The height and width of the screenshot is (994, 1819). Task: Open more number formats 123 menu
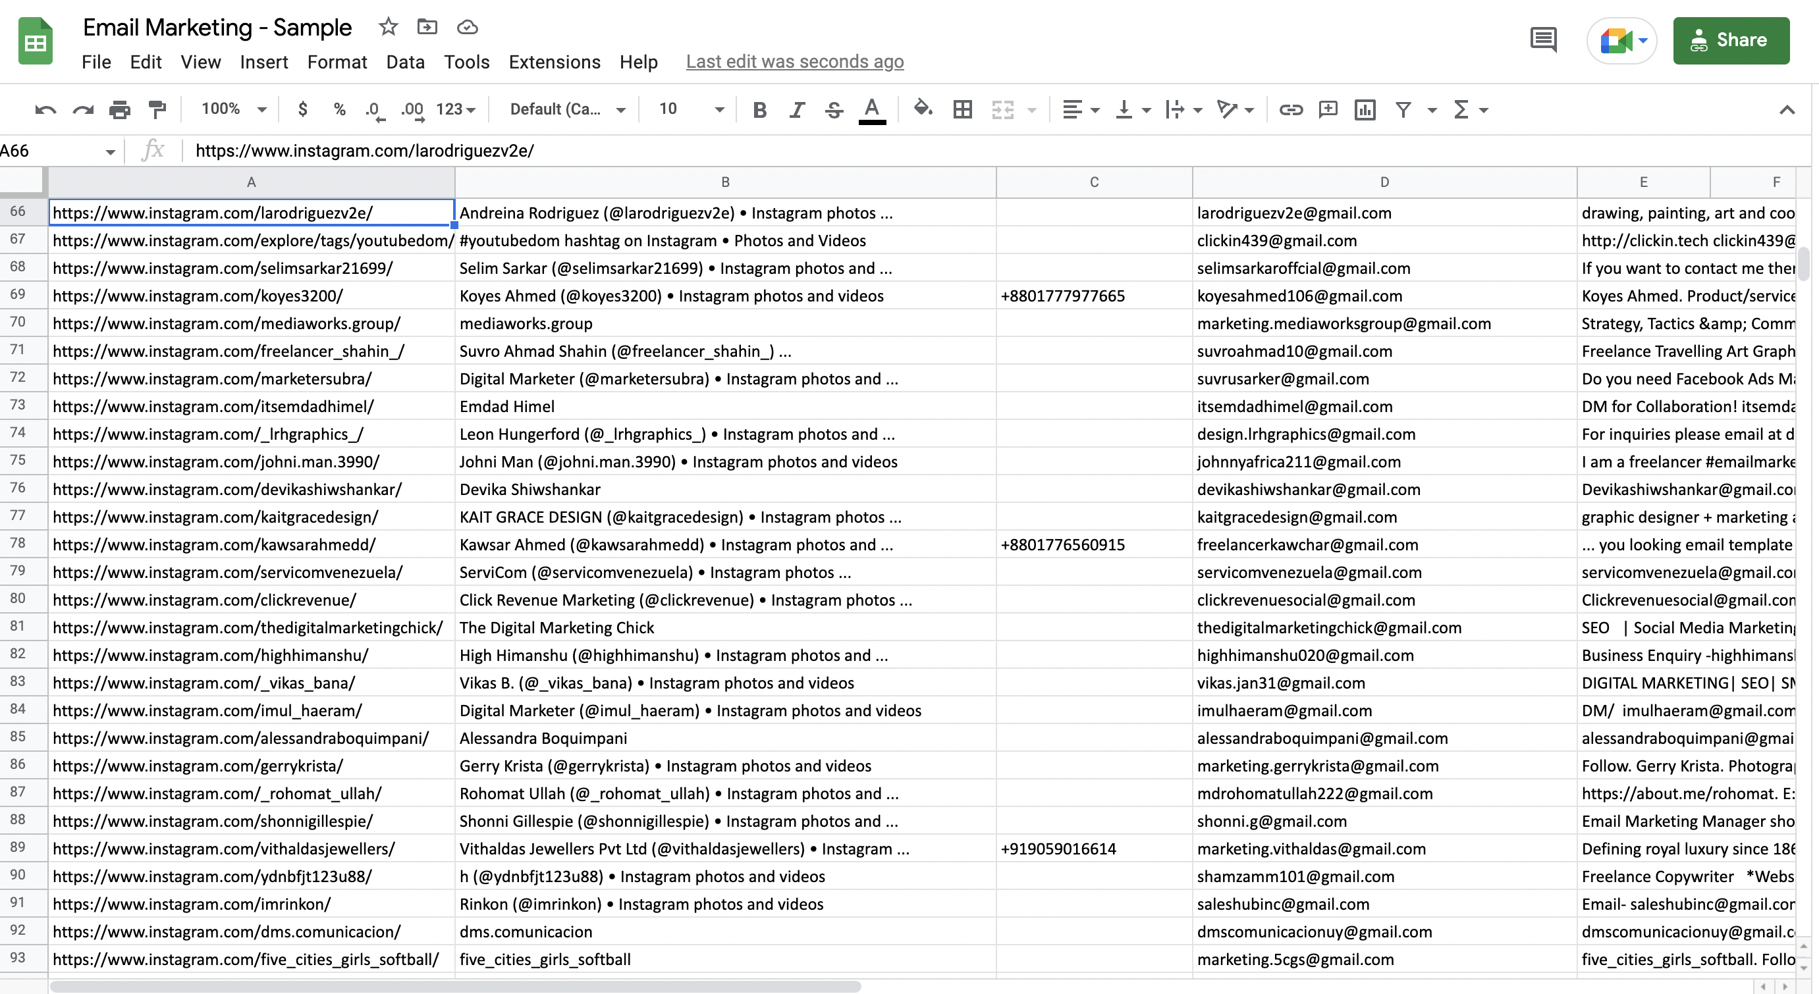[456, 109]
